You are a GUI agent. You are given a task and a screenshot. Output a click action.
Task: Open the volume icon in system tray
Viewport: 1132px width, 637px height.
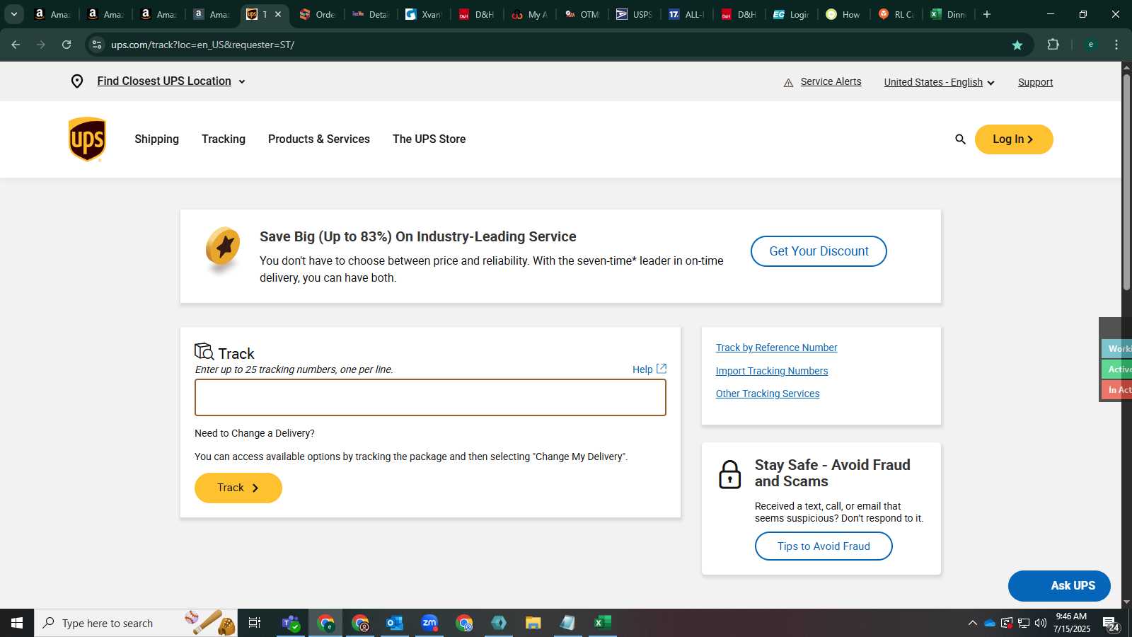pyautogui.click(x=1040, y=623)
